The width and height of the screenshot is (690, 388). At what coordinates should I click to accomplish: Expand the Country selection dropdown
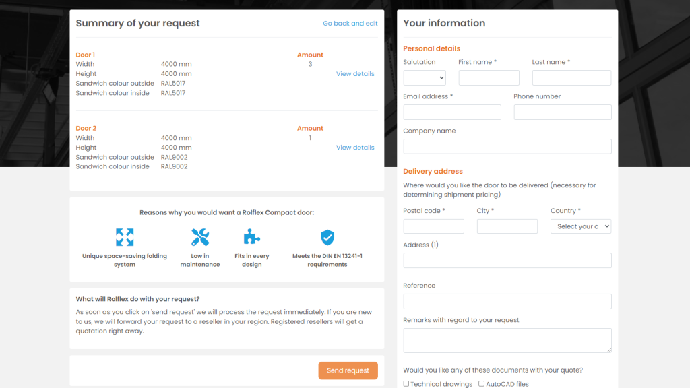pos(580,226)
